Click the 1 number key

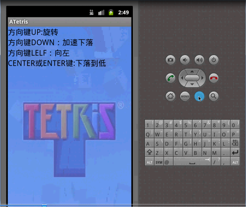[x=149, y=124]
